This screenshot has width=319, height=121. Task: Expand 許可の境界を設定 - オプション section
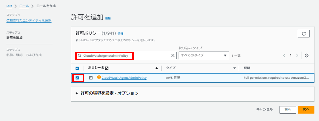point(107,93)
